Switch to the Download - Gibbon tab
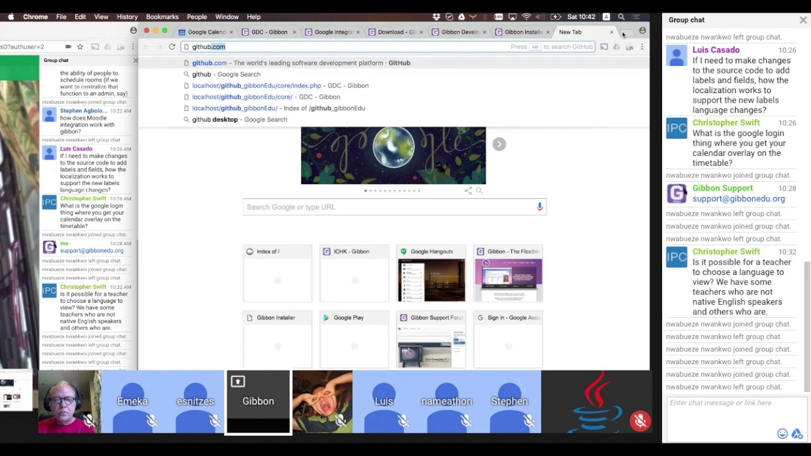 [x=396, y=32]
